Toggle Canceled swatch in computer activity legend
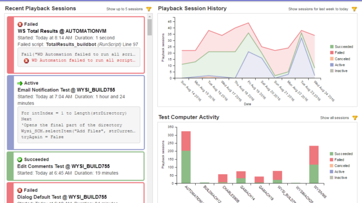Viewport: 362px width, 203px height. (331, 166)
